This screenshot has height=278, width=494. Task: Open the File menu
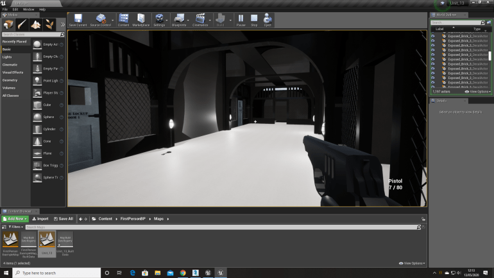(5, 10)
